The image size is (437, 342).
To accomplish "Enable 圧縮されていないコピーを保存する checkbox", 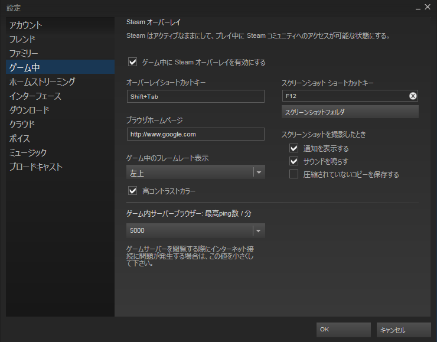I will coord(293,174).
